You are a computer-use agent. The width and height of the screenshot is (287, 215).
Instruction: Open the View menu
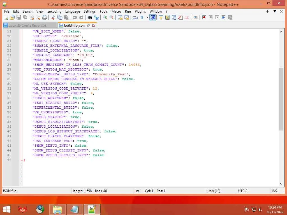[40, 11]
